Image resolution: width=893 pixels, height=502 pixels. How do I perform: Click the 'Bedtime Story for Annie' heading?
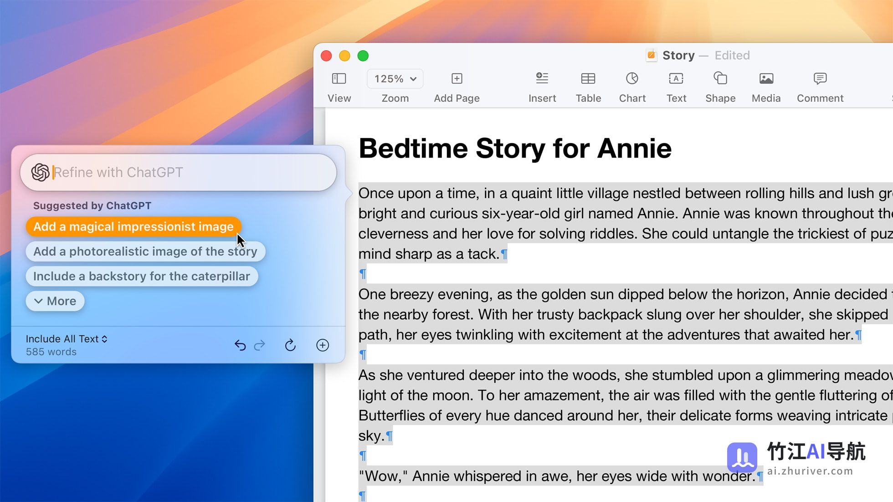click(x=515, y=149)
